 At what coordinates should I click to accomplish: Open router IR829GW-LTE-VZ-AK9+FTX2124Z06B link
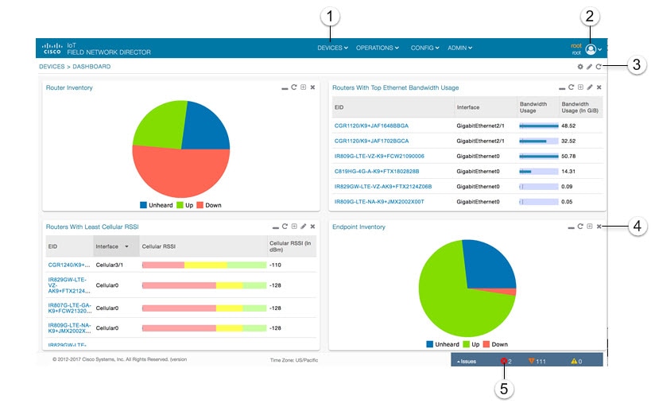pos(383,187)
